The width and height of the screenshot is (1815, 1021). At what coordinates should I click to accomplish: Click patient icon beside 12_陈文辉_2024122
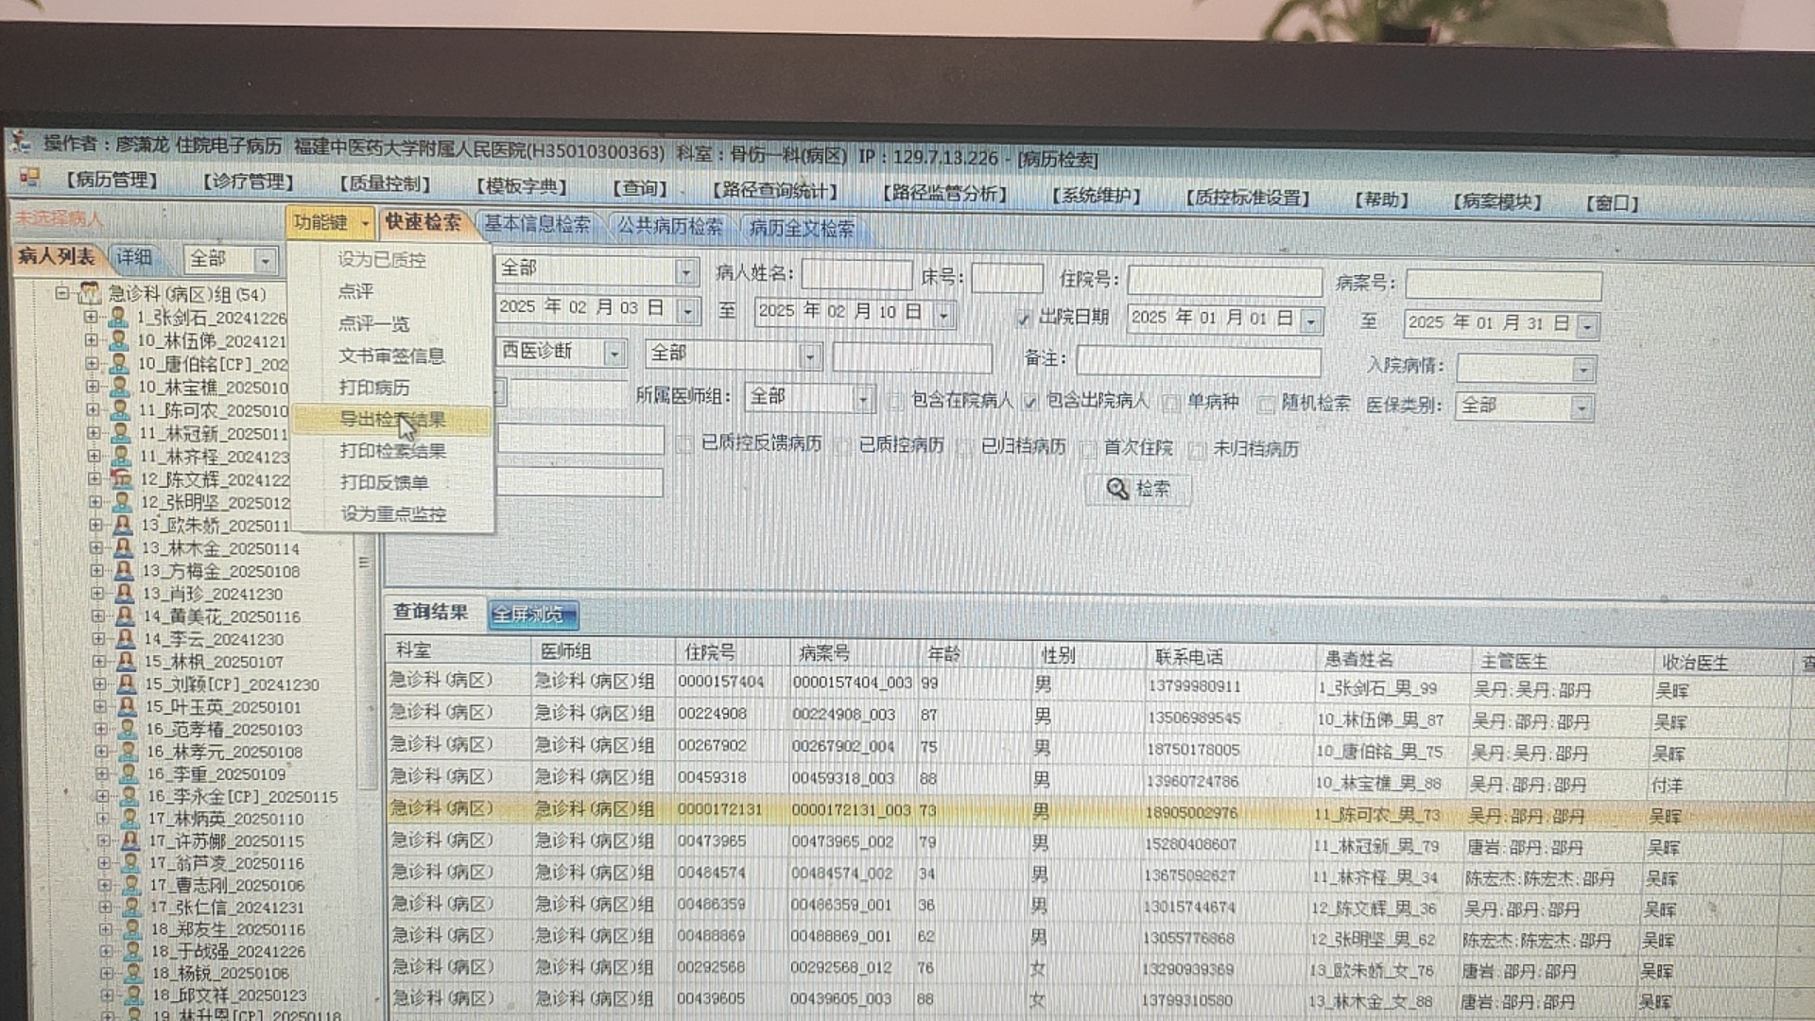click(121, 478)
